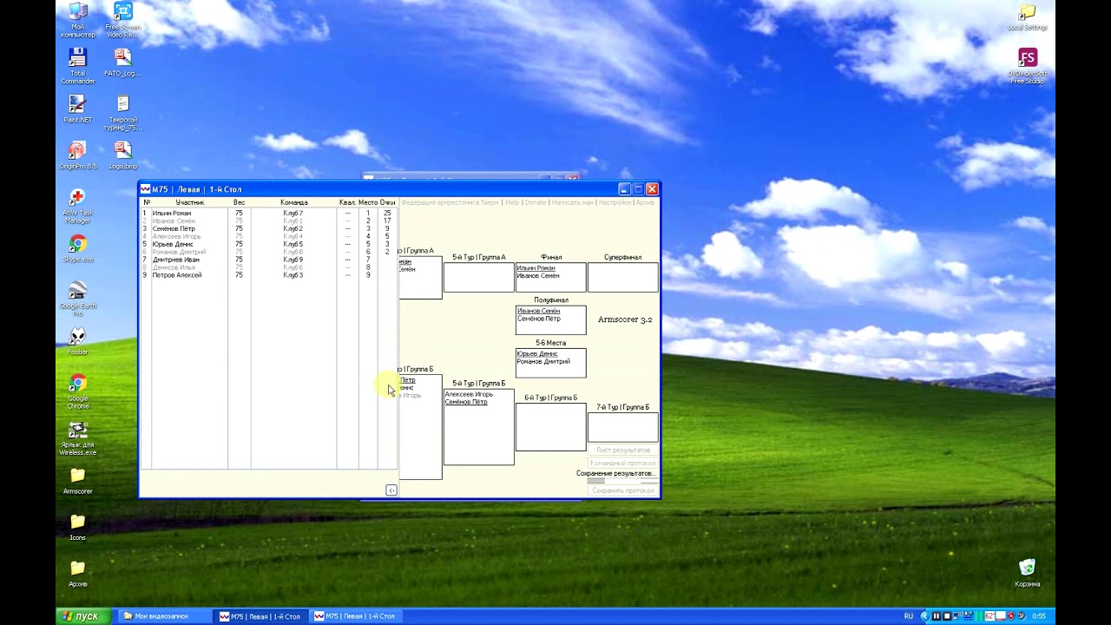Select participant row Петров Алексей
The width and height of the screenshot is (1111, 625).
269,275
